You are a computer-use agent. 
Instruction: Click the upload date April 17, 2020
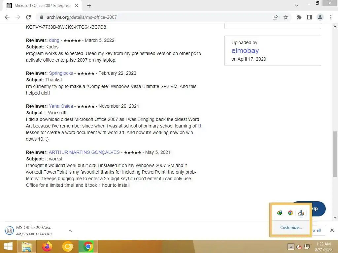tap(252, 59)
